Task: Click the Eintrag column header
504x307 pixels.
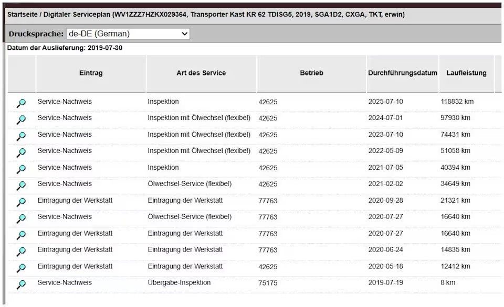Action: [x=91, y=73]
